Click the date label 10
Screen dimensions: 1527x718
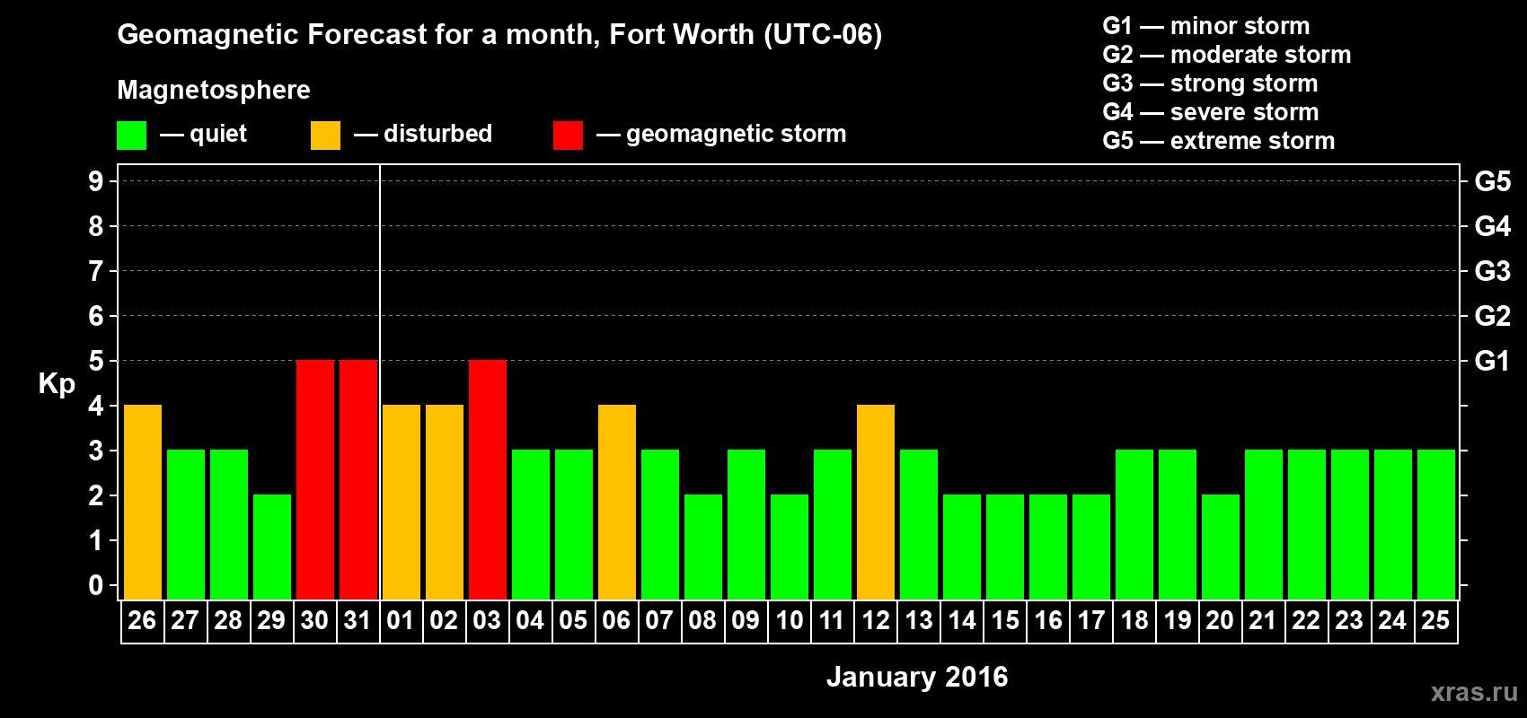790,621
